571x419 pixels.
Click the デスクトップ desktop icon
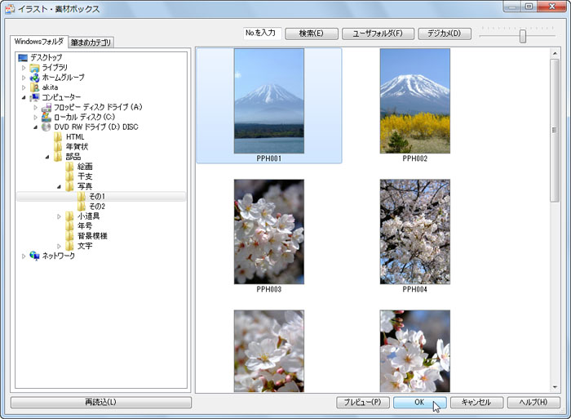pyautogui.click(x=22, y=58)
